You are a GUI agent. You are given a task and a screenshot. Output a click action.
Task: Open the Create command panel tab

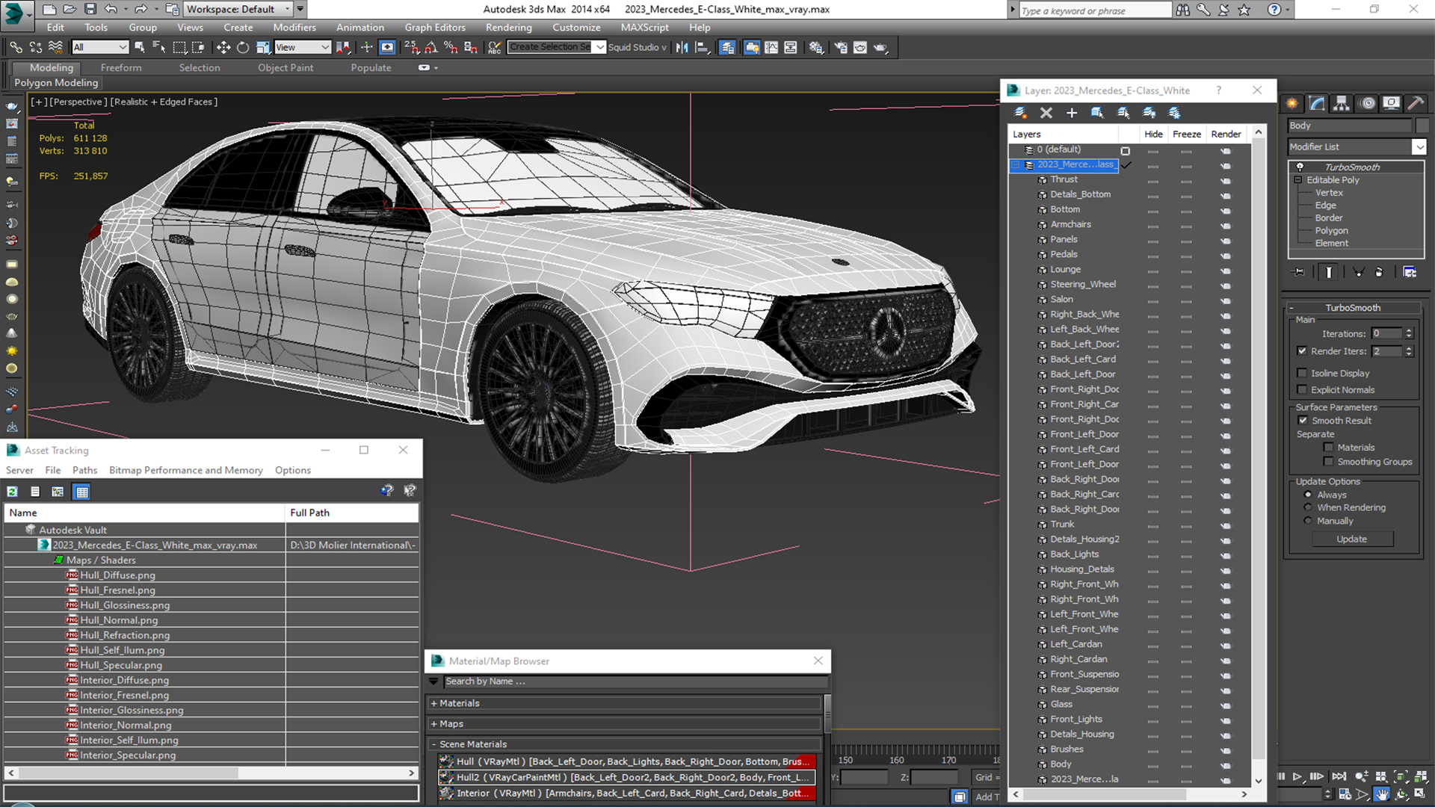1292,103
